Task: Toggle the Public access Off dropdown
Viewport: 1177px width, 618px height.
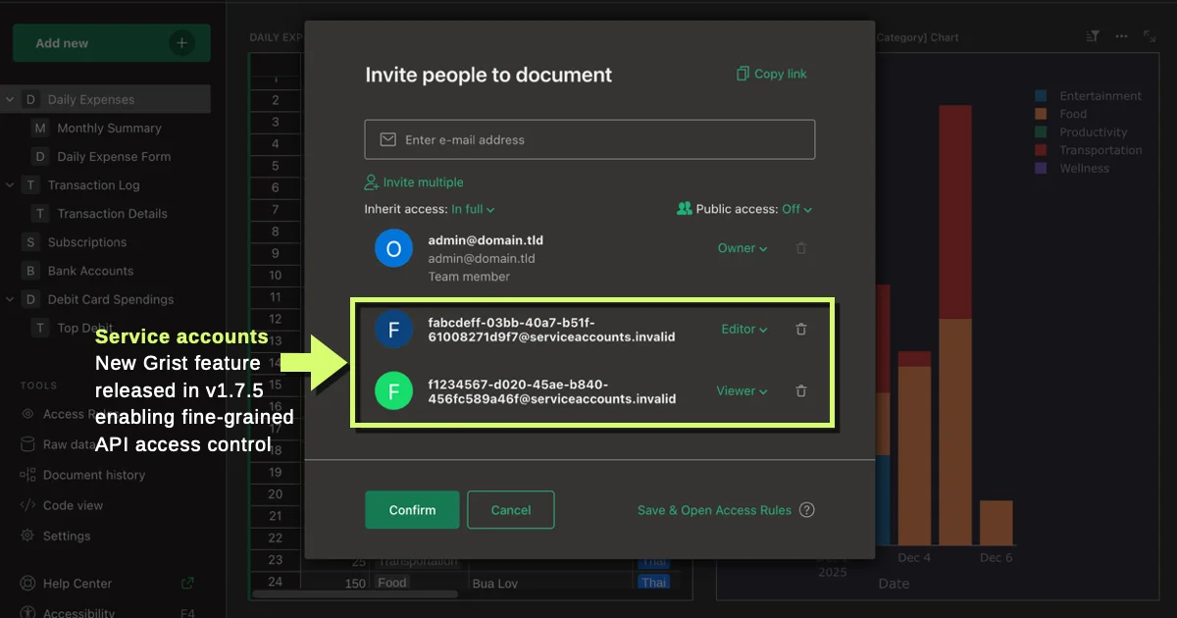Action: 796,209
